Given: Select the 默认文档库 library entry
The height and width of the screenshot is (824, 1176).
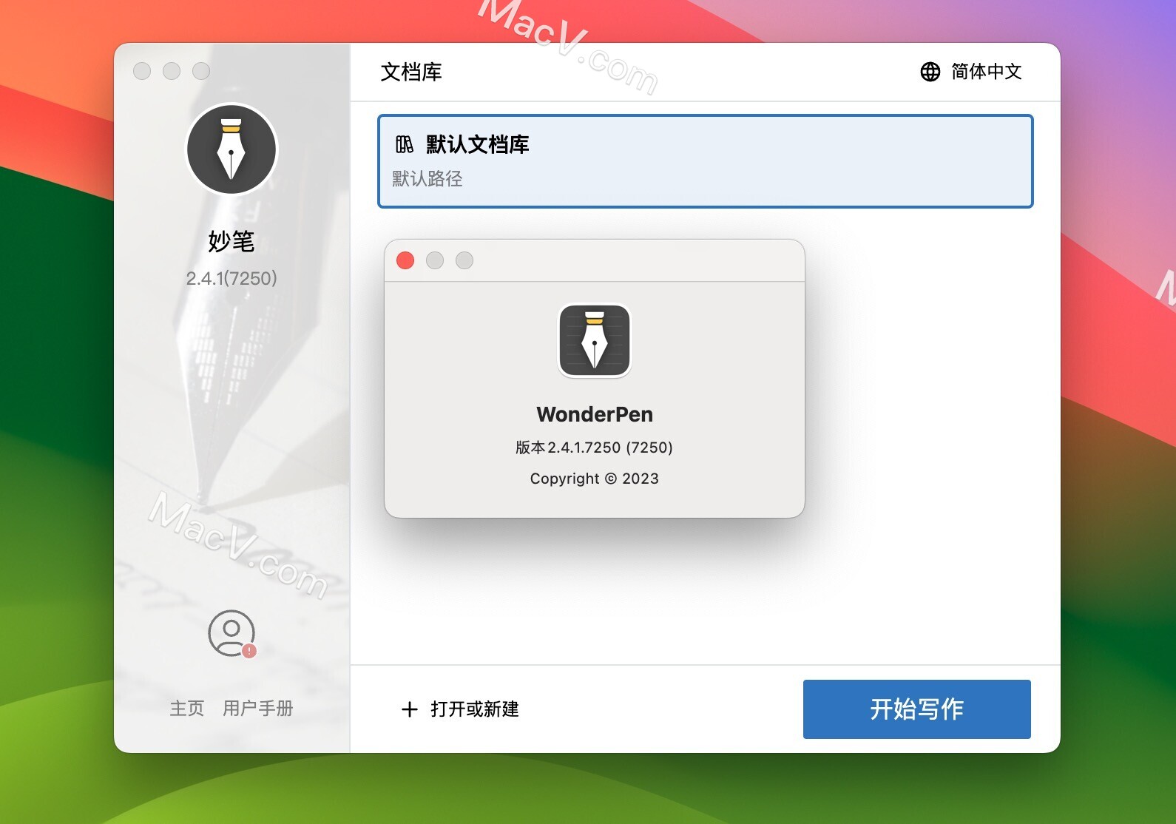Looking at the screenshot, I should (705, 161).
